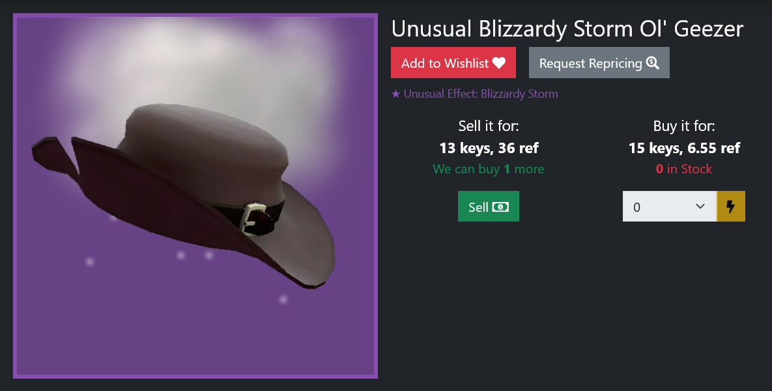Open the Ol' Geezer hat image

point(195,196)
